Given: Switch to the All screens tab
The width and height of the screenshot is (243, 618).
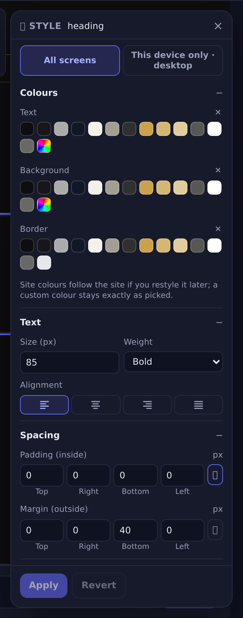Looking at the screenshot, I should point(70,61).
